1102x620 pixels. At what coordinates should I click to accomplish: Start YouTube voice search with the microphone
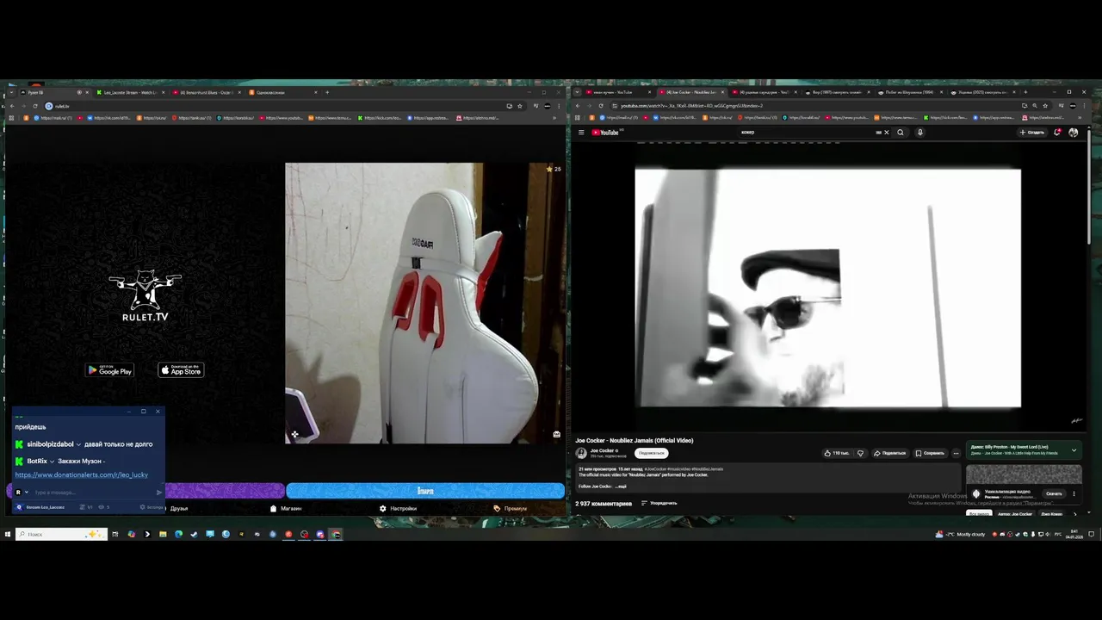tap(919, 133)
